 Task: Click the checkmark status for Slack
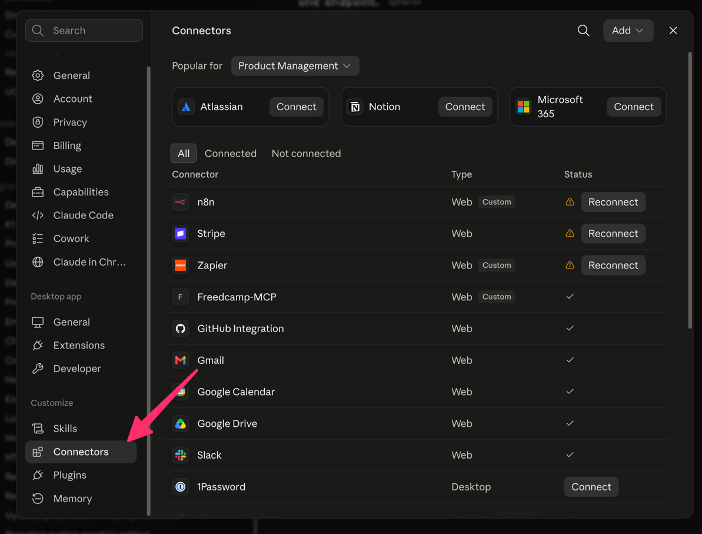coord(570,455)
